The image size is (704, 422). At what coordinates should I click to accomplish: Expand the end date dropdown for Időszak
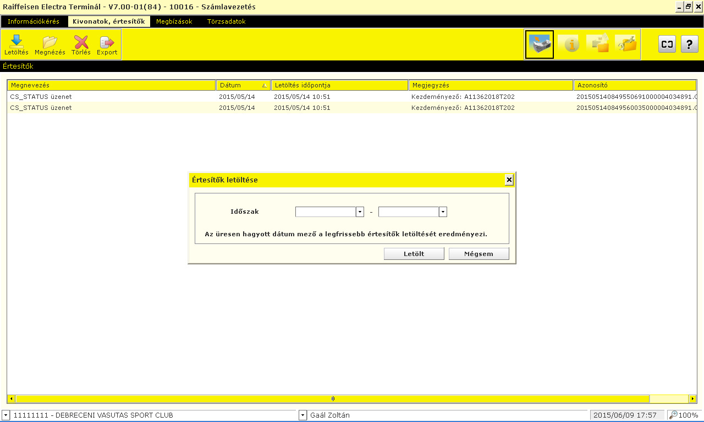click(443, 212)
